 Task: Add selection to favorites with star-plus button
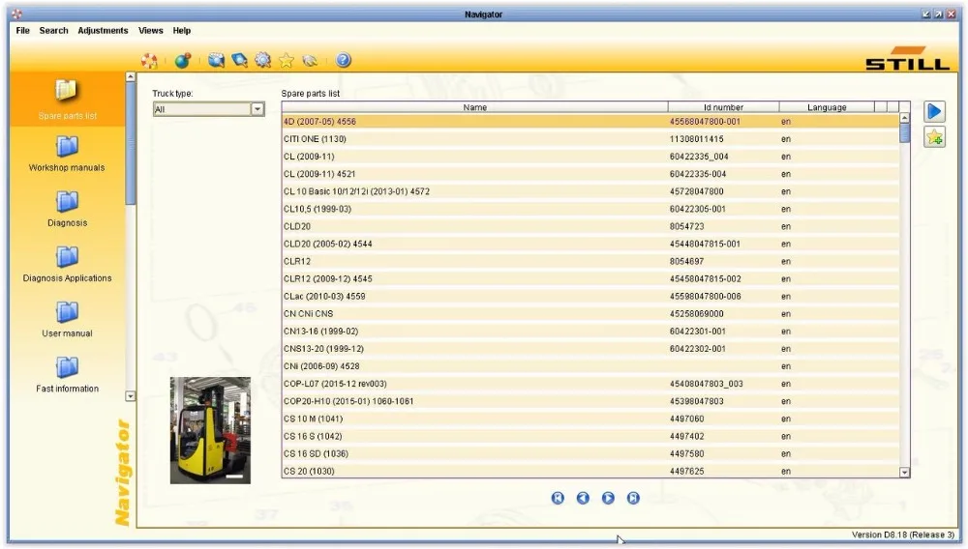[934, 137]
